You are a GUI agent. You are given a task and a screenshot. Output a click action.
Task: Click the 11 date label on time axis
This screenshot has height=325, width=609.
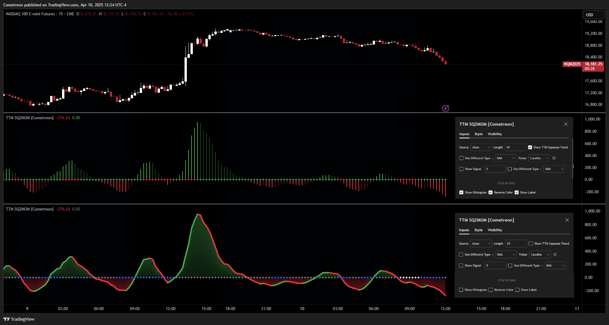[577, 309]
